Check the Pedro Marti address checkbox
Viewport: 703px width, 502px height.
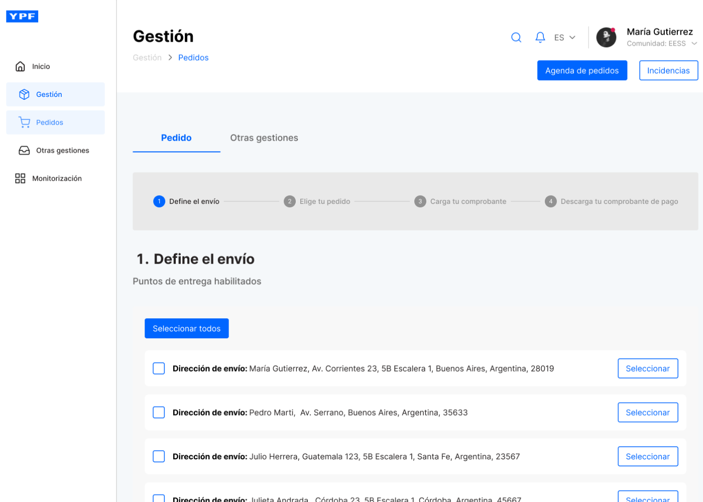coord(159,413)
